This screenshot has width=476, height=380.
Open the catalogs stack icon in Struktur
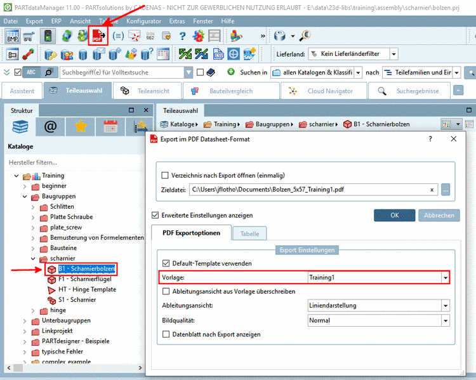(x=20, y=127)
